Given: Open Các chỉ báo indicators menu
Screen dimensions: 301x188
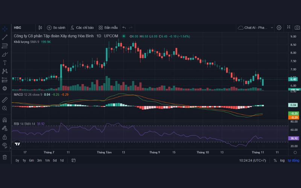Looking at the screenshot, I should coord(82,27).
